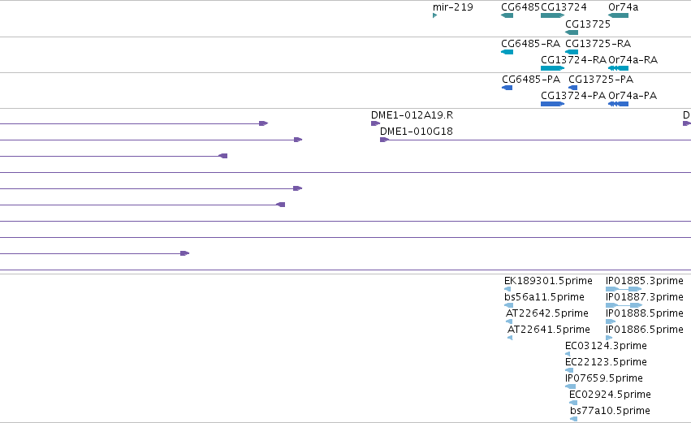Click the Or74a gene arrow
The width and height of the screenshot is (691, 423).
coord(618,15)
